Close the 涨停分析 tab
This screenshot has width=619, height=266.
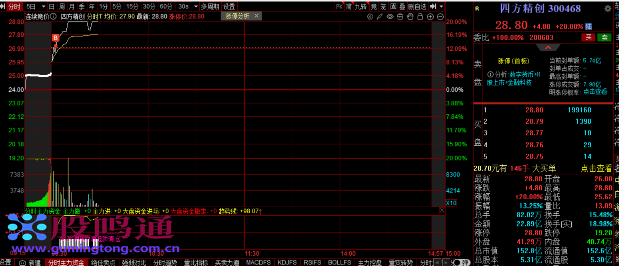pos(257,16)
